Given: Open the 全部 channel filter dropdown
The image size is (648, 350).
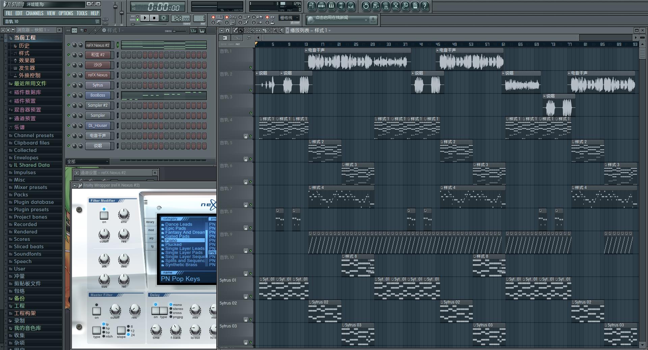Looking at the screenshot, I should [x=87, y=162].
